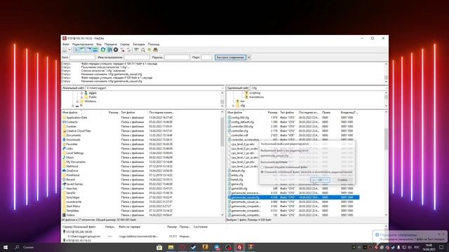Click the process queue toolbar icon
449x252 pixels.
pyautogui.click(x=109, y=50)
